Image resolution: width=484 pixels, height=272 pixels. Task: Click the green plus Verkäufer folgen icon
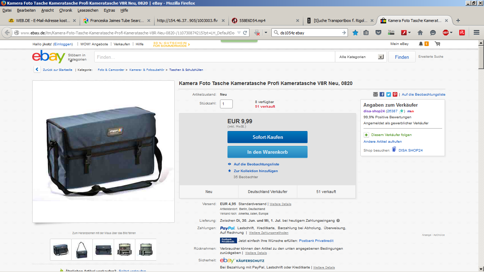366,135
